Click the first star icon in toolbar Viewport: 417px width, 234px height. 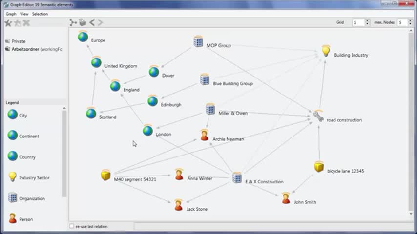pos(8,23)
